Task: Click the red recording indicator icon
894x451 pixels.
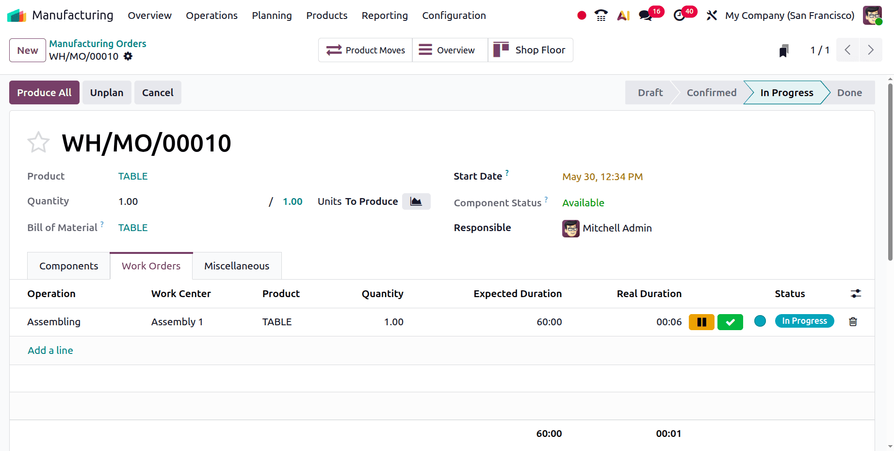Action: pyautogui.click(x=582, y=16)
